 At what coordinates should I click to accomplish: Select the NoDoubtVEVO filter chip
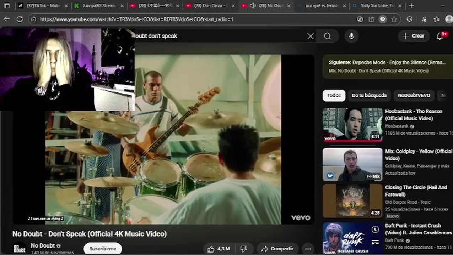(414, 95)
